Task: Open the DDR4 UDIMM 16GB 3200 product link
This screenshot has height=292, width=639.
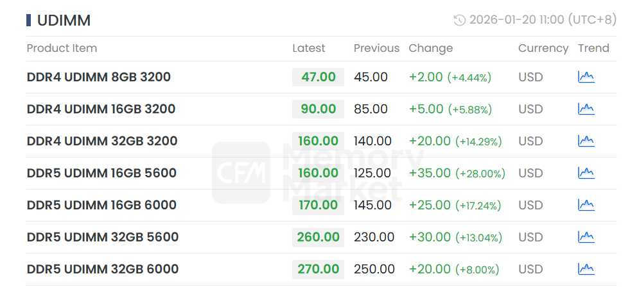Action: 101,109
